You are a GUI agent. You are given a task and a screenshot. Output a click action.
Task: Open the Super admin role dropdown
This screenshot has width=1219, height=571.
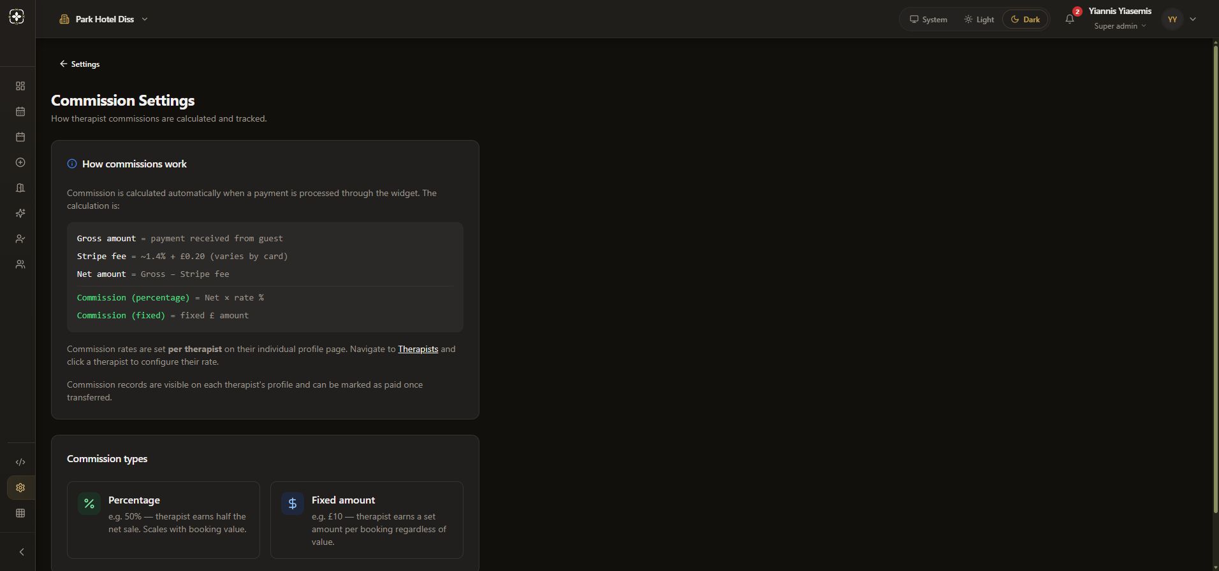pyautogui.click(x=1120, y=26)
